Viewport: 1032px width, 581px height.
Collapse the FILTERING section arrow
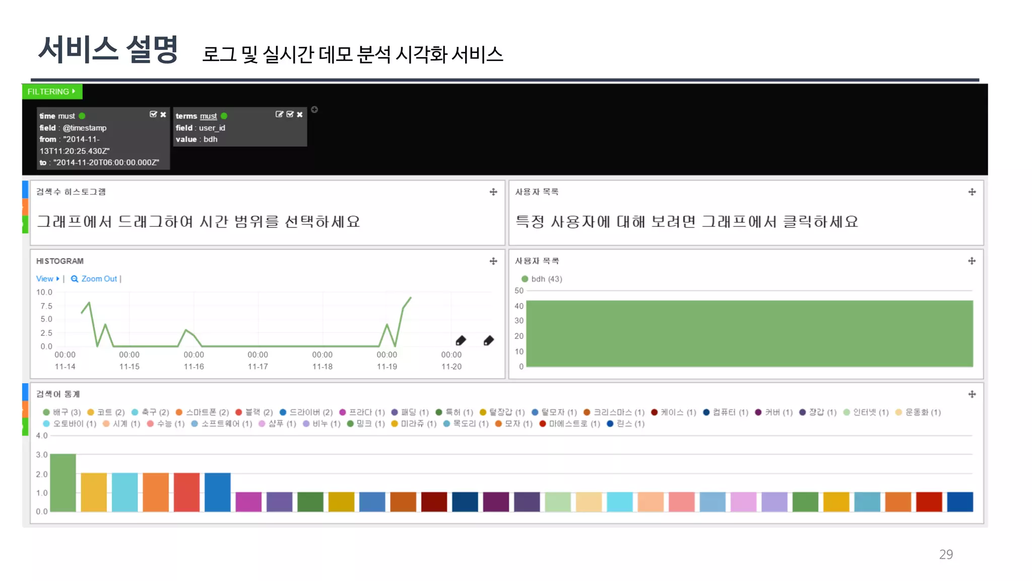pyautogui.click(x=74, y=91)
